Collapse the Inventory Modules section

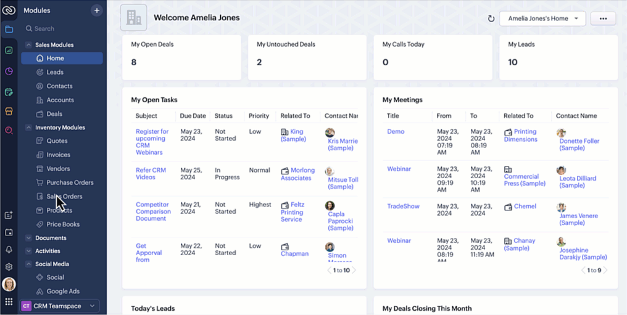click(x=28, y=128)
